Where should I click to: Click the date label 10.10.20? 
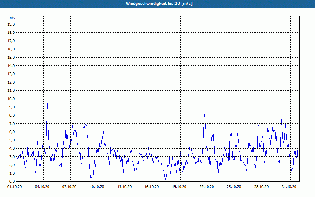(x=97, y=187)
